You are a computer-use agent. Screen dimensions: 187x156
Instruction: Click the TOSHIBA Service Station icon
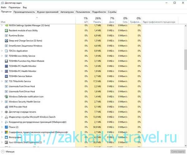pos(6,76)
